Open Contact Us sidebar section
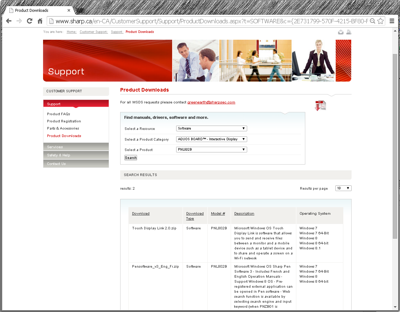 pos(76,164)
